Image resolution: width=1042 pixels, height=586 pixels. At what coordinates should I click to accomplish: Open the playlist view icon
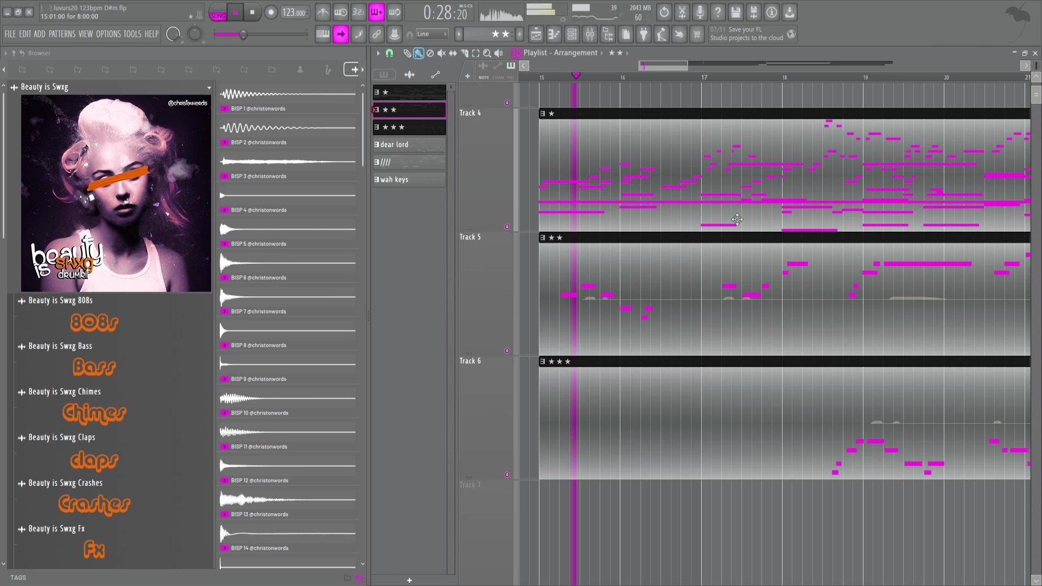point(536,35)
